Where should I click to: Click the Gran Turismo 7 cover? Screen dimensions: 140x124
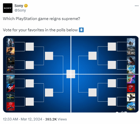coord(11,88)
